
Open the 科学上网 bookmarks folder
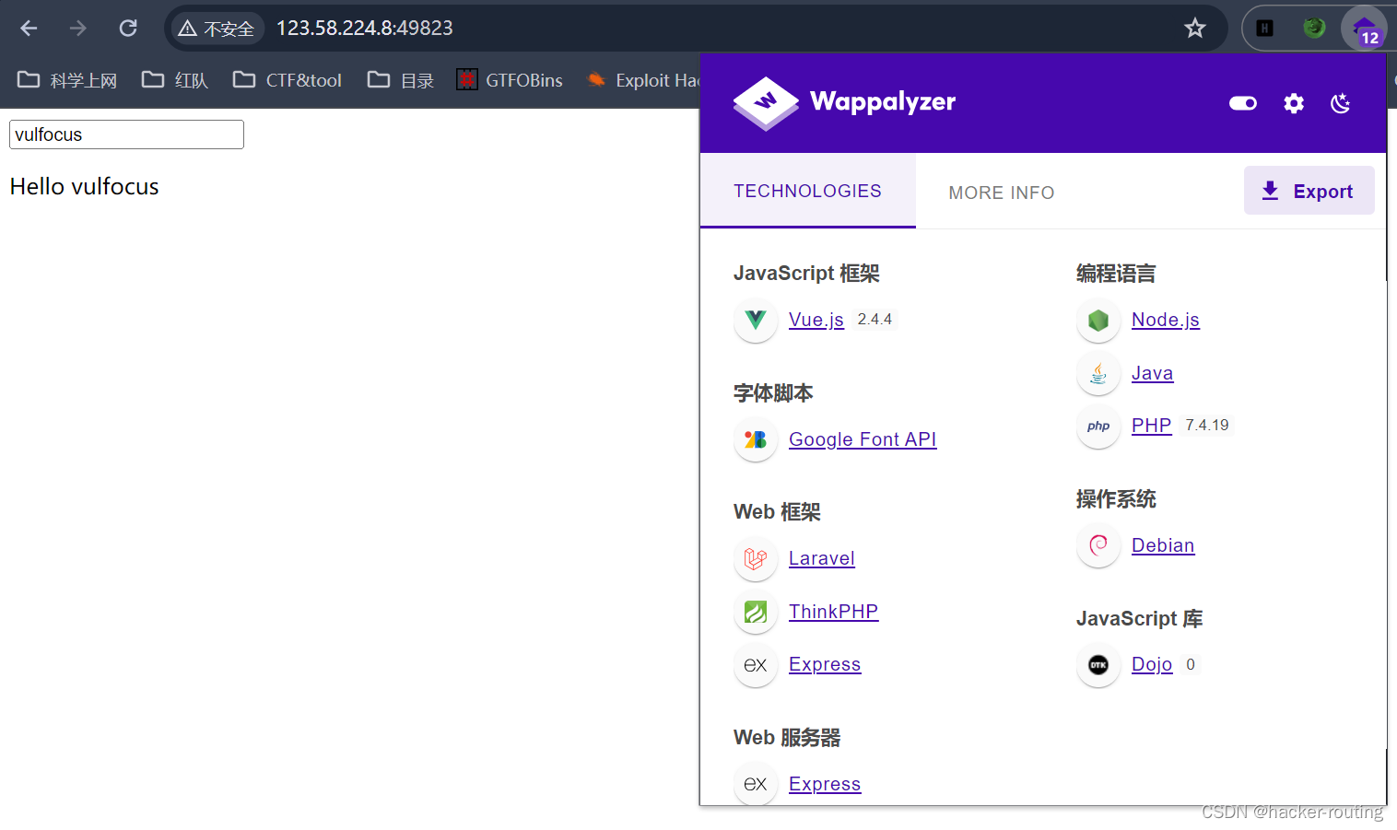click(68, 80)
